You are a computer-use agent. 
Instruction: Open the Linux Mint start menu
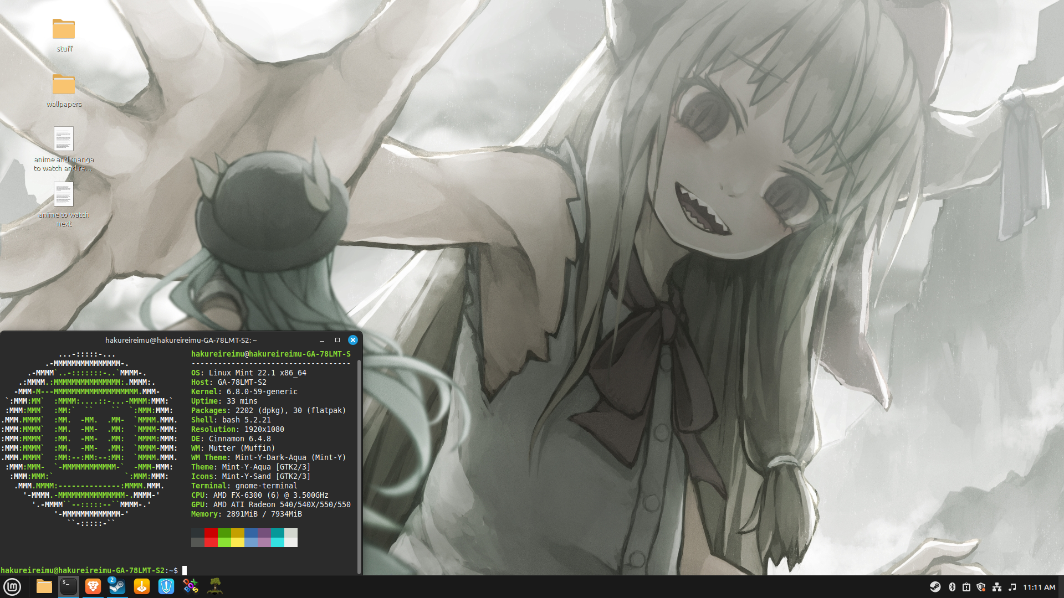pyautogui.click(x=12, y=586)
